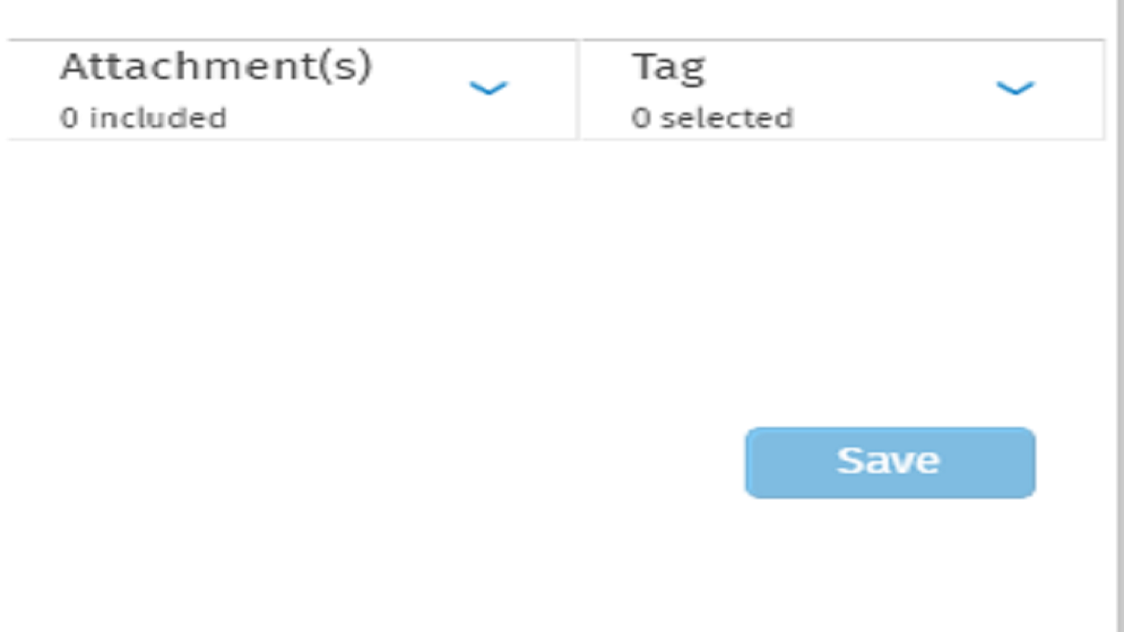Click the down chevron beside "0 selected"

[1015, 88]
